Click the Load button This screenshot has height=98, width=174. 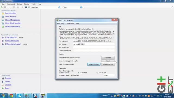pyautogui.click(x=108, y=61)
